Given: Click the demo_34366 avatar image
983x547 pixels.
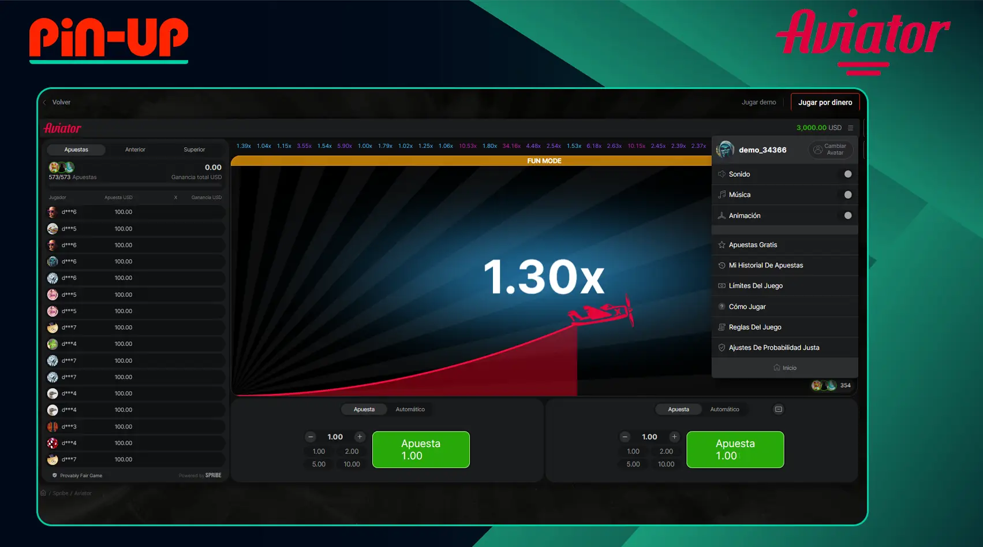Looking at the screenshot, I should click(725, 150).
